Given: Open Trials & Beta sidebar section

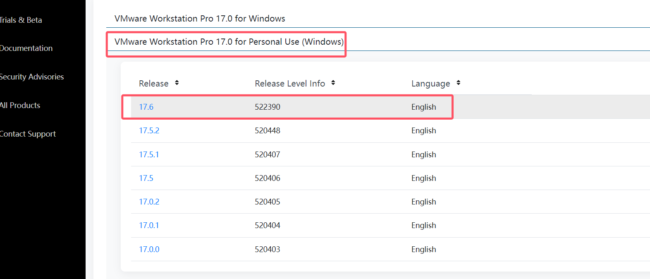Looking at the screenshot, I should [21, 20].
